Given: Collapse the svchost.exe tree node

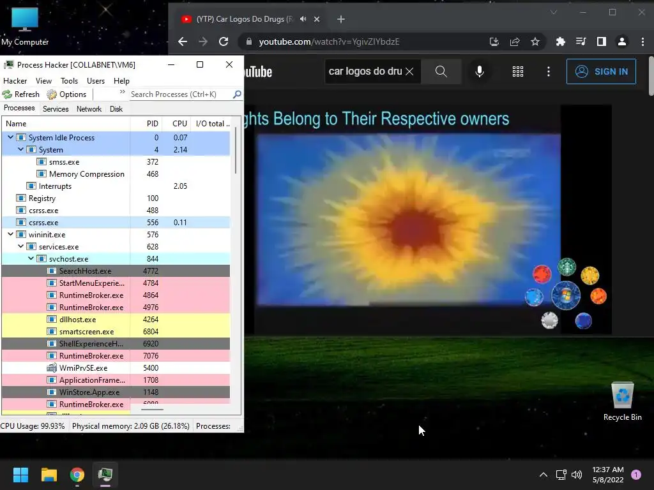Looking at the screenshot, I should 31,258.
